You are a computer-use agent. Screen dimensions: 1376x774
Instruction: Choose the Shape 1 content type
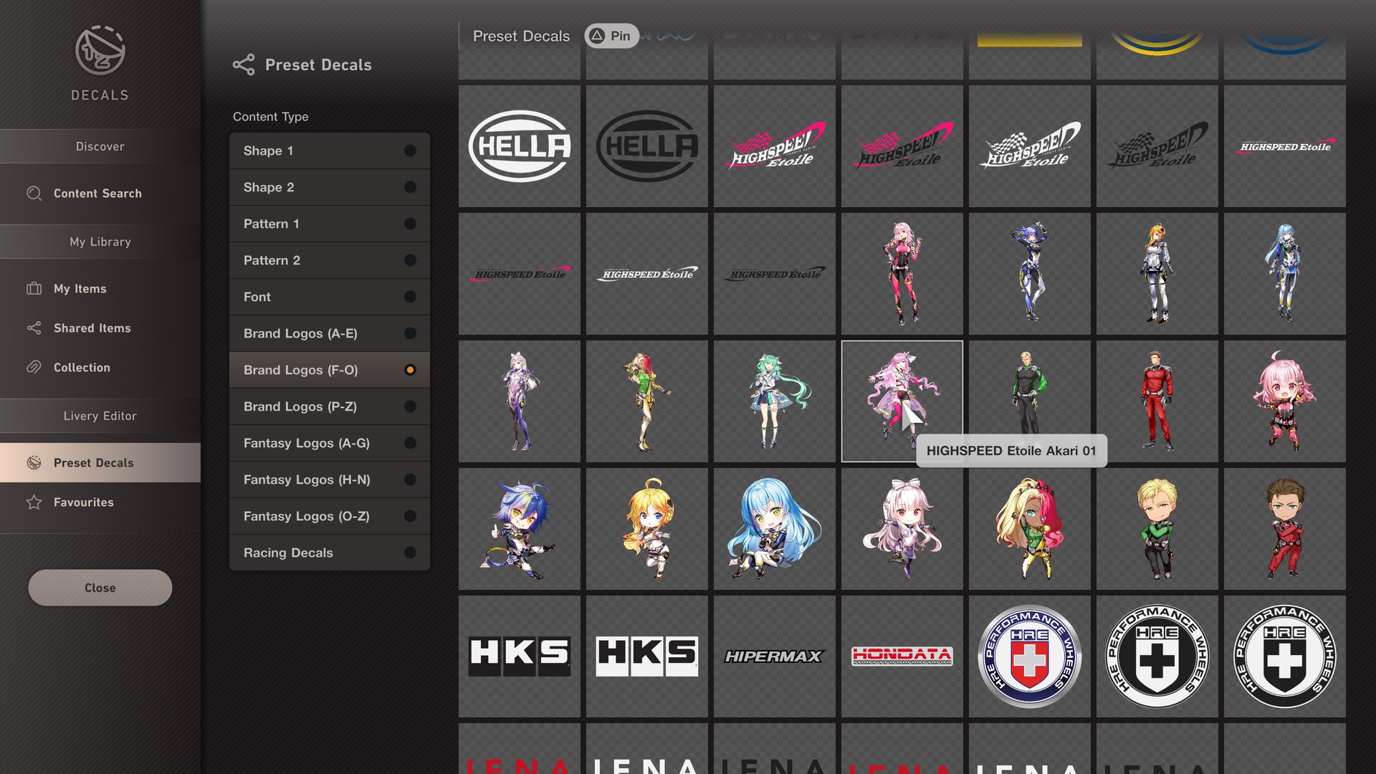tap(328, 150)
